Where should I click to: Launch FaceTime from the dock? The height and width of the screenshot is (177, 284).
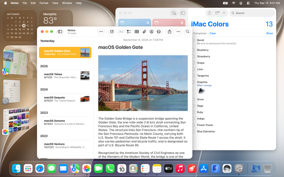(98, 169)
